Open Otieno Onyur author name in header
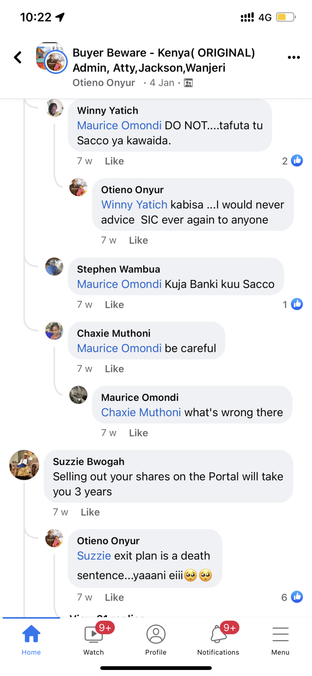312x676 pixels. coord(103,83)
